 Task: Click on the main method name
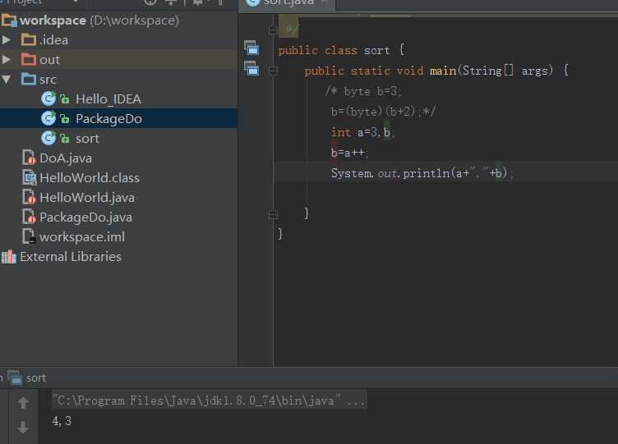[x=443, y=71]
